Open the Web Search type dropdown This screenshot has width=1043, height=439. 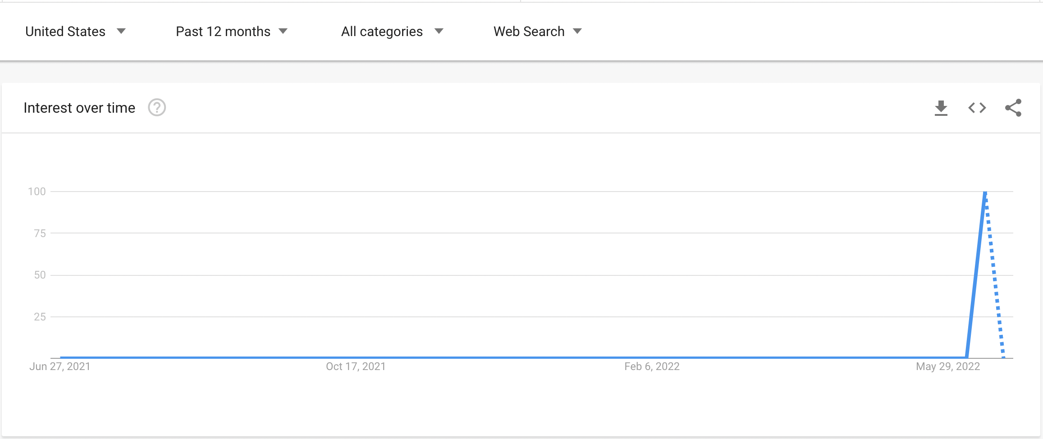click(x=538, y=32)
